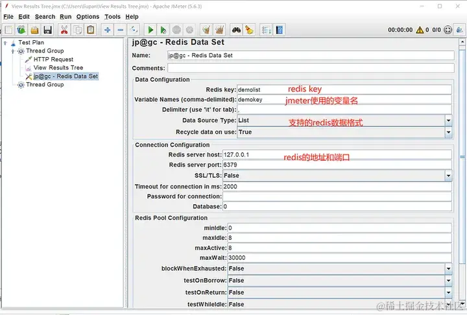Click the Open file folder icon
The height and width of the screenshot is (315, 467).
tap(34, 30)
